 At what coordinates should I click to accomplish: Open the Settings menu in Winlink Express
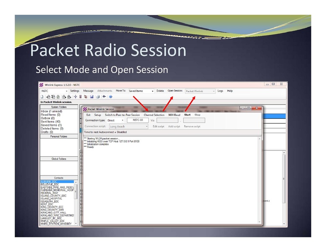[x=75, y=91]
